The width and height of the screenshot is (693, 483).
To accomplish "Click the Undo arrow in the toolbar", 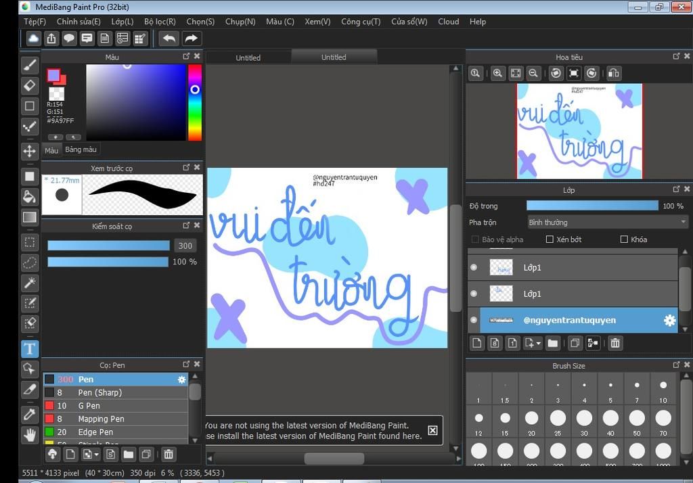I will 169,39.
